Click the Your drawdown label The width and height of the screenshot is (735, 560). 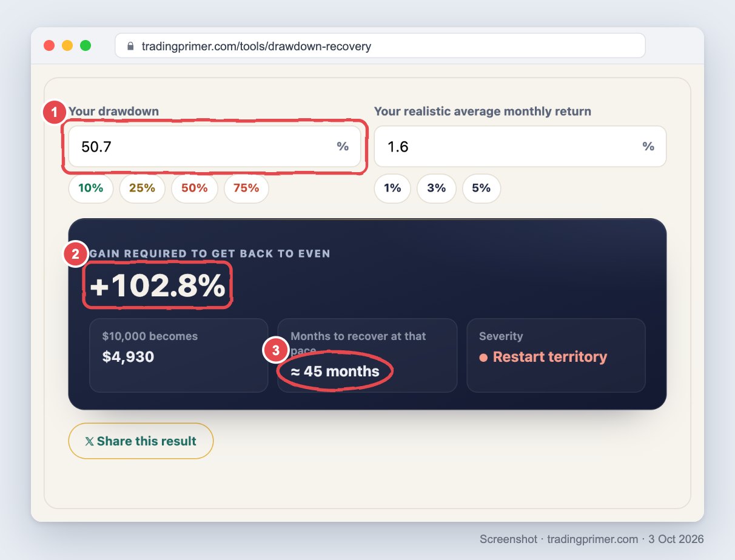[113, 111]
